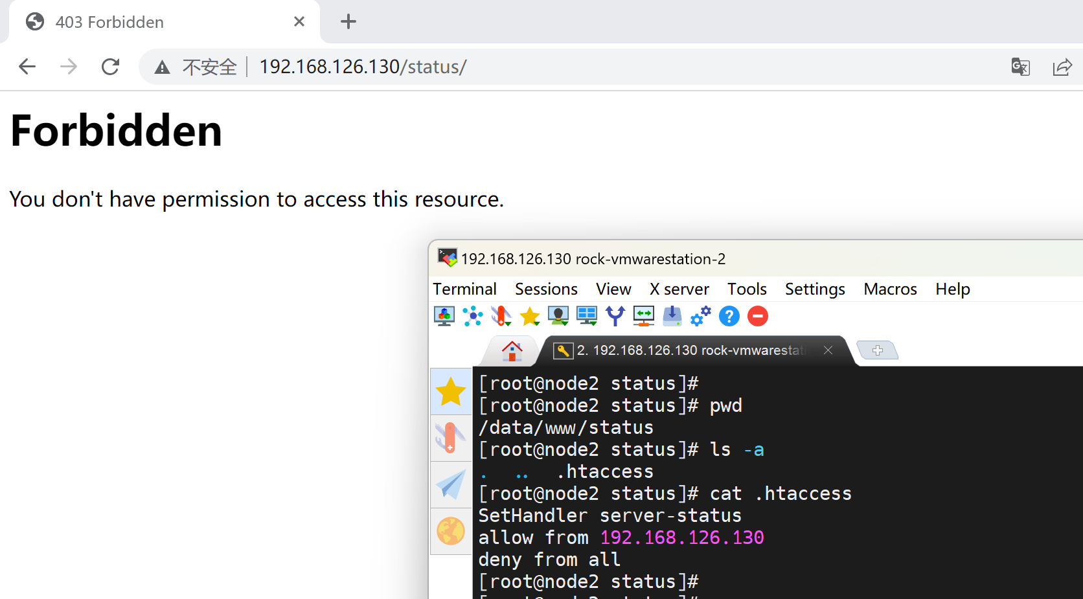Open the paper plane sidebar tab
Image resolution: width=1083 pixels, height=599 pixels.
pyautogui.click(x=450, y=485)
